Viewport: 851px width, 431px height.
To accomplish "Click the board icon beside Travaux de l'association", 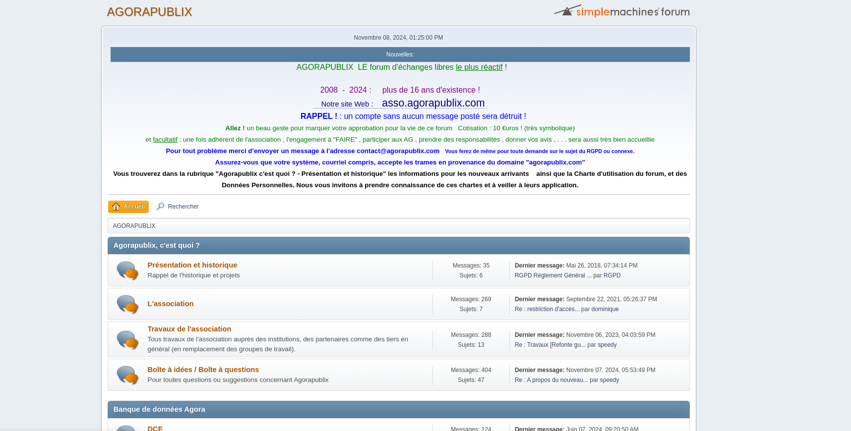I will pos(127,340).
